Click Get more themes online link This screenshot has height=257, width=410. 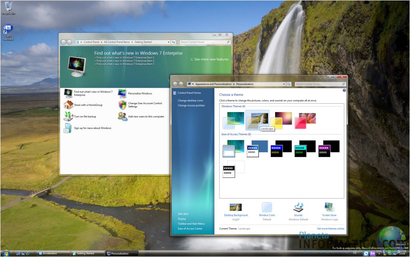(x=330, y=229)
